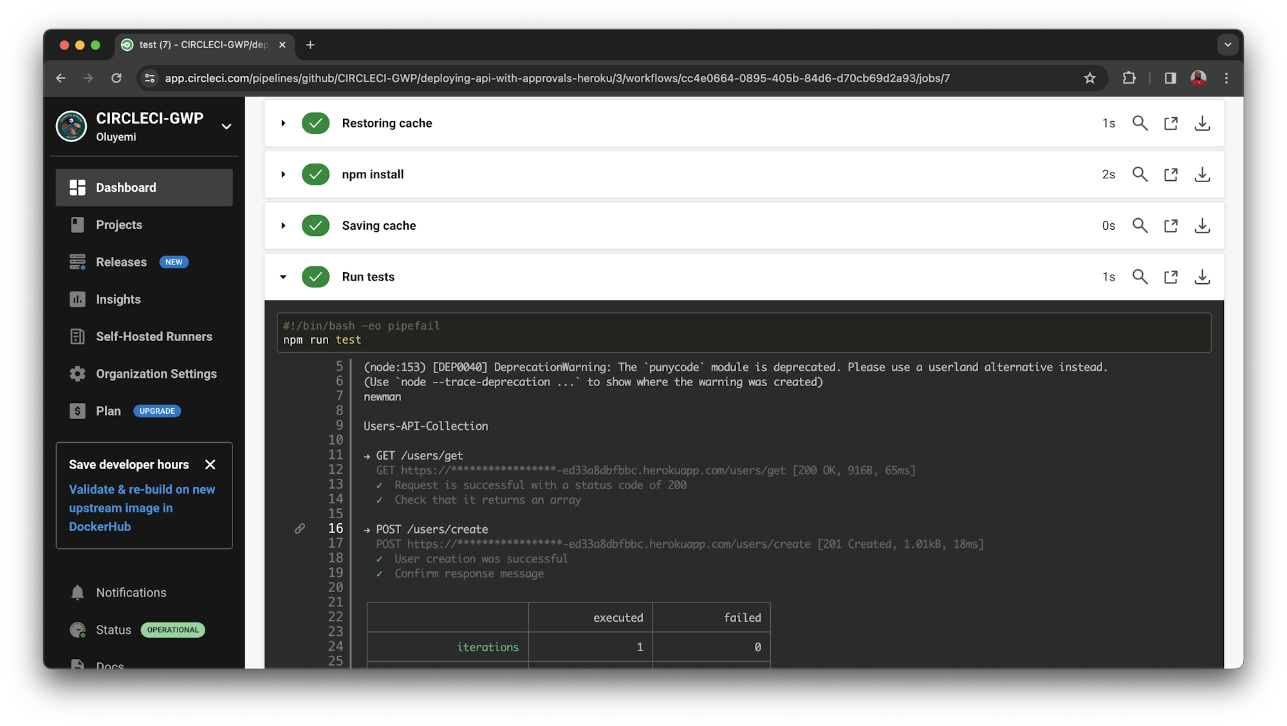Viewport: 1287px width, 726px height.
Task: Select log line number 16
Action: pyautogui.click(x=335, y=528)
